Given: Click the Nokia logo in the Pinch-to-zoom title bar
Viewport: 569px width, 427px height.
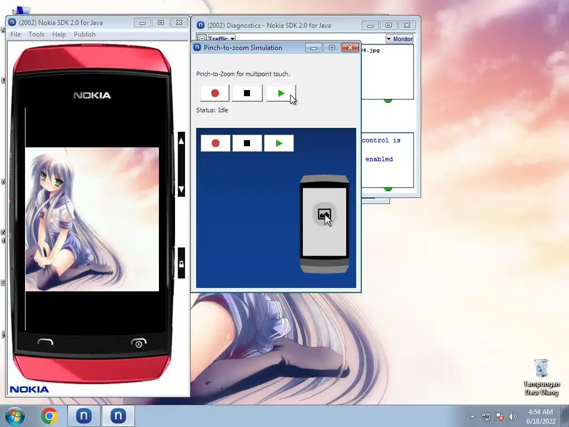Looking at the screenshot, I should click(x=197, y=47).
